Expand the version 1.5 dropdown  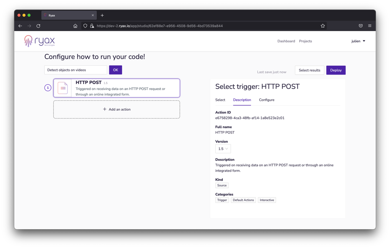tap(223, 149)
